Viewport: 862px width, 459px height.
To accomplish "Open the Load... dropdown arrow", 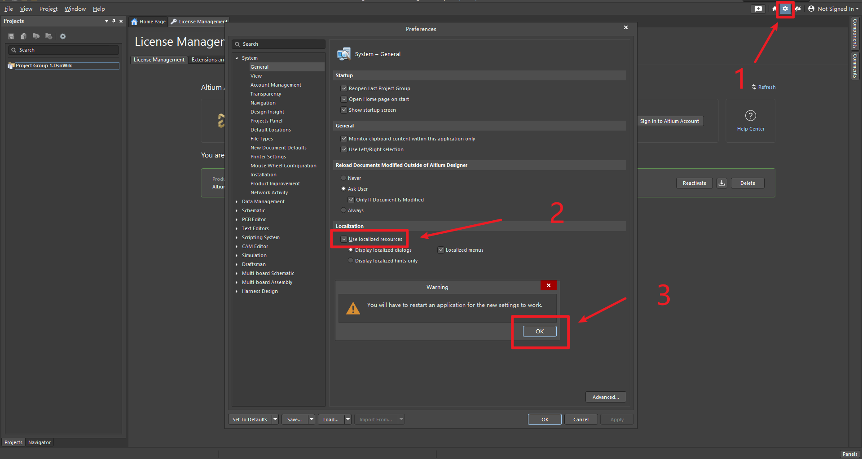I will (348, 420).
